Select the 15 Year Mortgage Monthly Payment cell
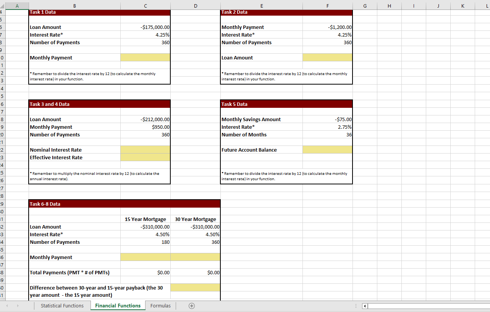 tap(145, 257)
